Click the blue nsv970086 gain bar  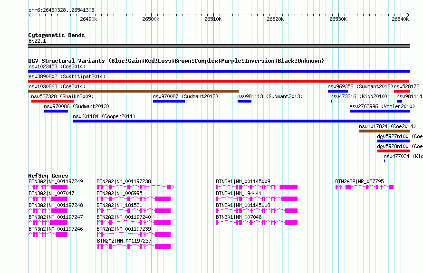56,111
